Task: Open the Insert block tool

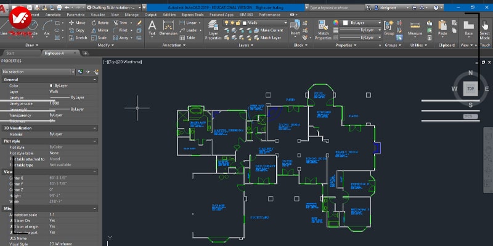Action: 295,28
